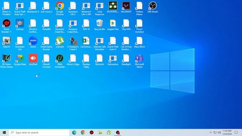Select Grand Theft Auto San Andreas icon
The width and height of the screenshot is (242, 136).
pos(20,8)
